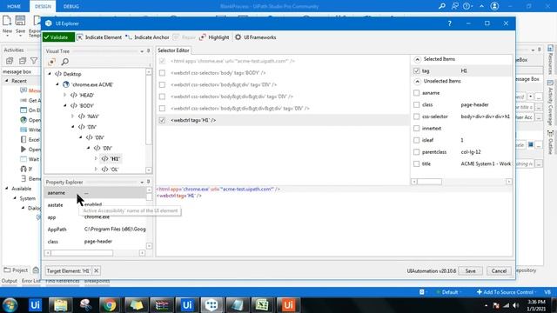Click Indicate Element in toolbar

pyautogui.click(x=99, y=37)
